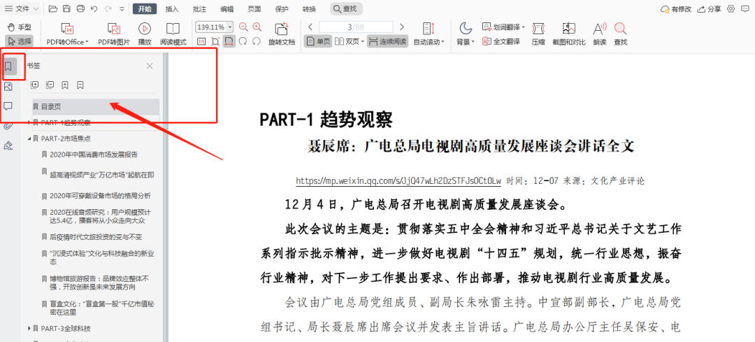The width and height of the screenshot is (755, 342).
Task: Switch to 手型 hand tool mode
Action: click(x=20, y=27)
